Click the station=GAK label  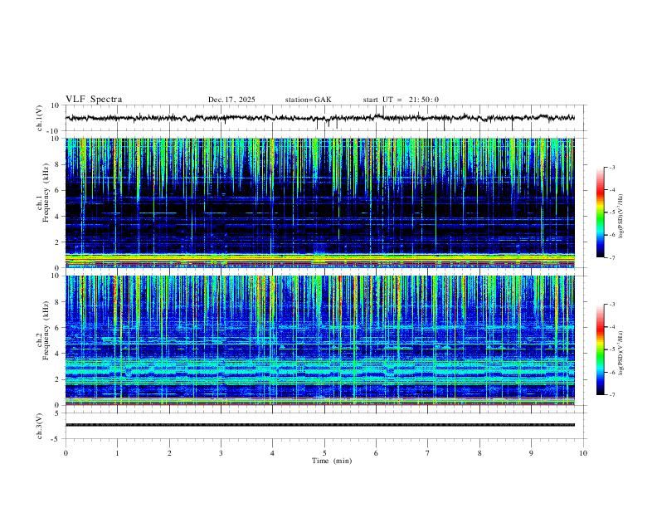pyautogui.click(x=309, y=100)
